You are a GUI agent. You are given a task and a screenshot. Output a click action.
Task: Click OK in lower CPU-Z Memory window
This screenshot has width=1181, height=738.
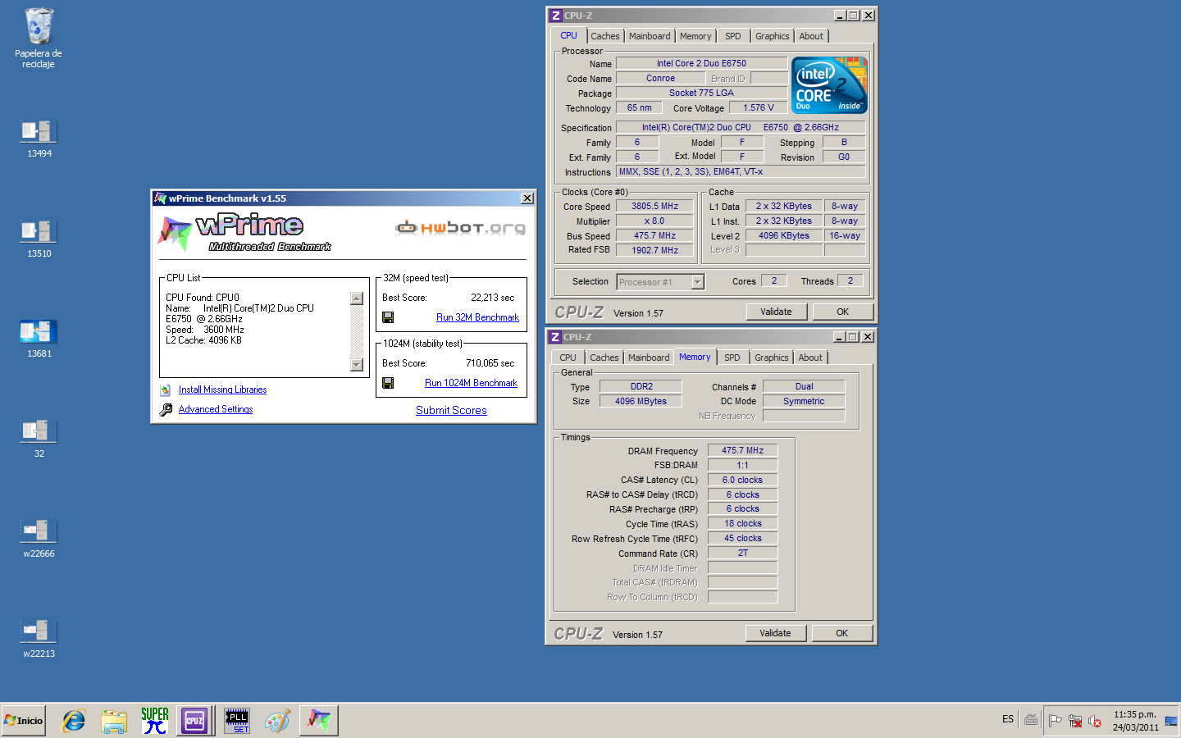(842, 633)
